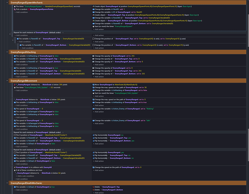Image resolution: width=249 pixels, height=194 pixels.
Task: Collapse the EnemyRangedDeathMechanic group
Action: tap(7, 183)
